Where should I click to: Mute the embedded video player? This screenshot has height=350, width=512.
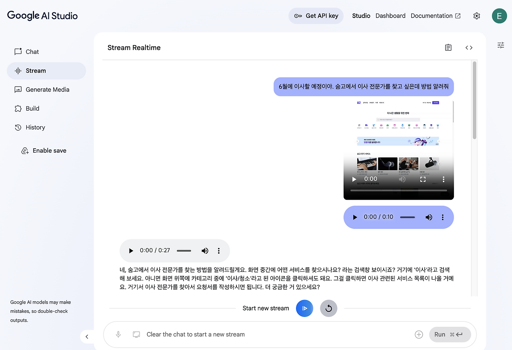pyautogui.click(x=402, y=179)
